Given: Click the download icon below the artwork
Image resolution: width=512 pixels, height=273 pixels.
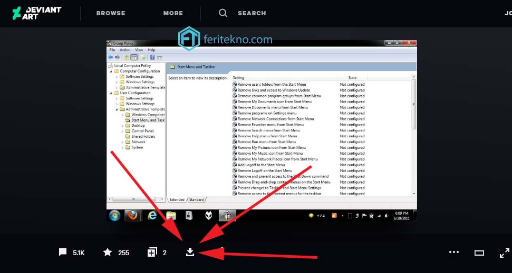Looking at the screenshot, I should (190, 252).
